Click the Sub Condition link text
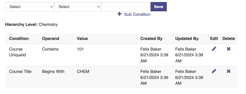 pos(137,14)
